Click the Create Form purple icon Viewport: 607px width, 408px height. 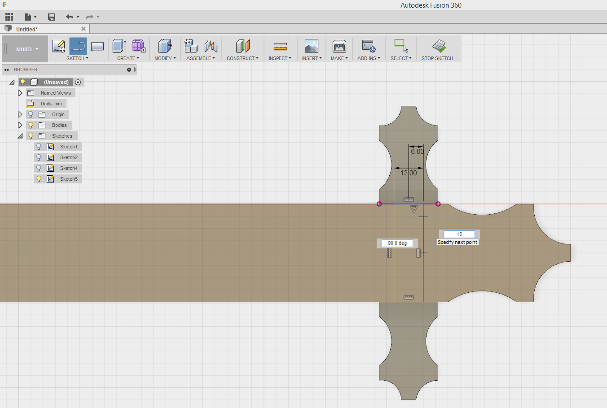point(138,46)
